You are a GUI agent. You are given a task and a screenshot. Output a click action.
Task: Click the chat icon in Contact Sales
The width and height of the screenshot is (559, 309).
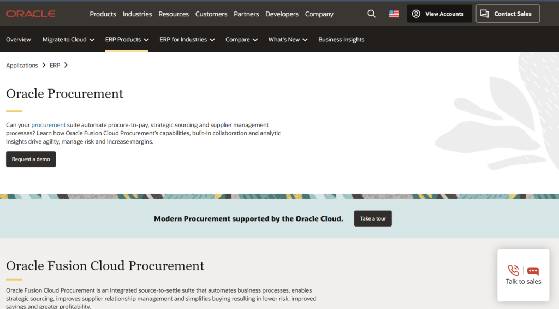coord(484,14)
